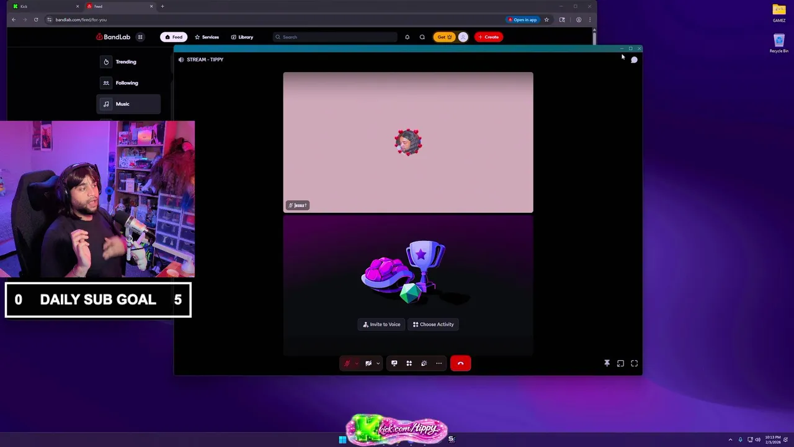
Task: Open the Library tab in BandLab
Action: click(x=242, y=37)
